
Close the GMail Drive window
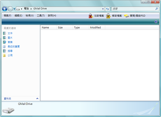pyautogui.click(x=155, y=2)
